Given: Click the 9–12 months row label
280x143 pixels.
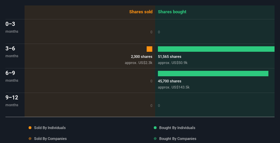Looking at the screenshot, I should [x=12, y=101].
